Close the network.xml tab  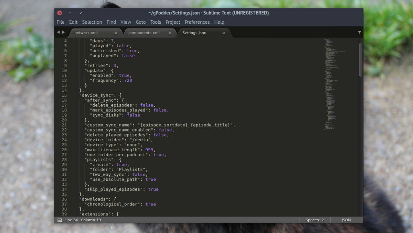tap(116, 33)
